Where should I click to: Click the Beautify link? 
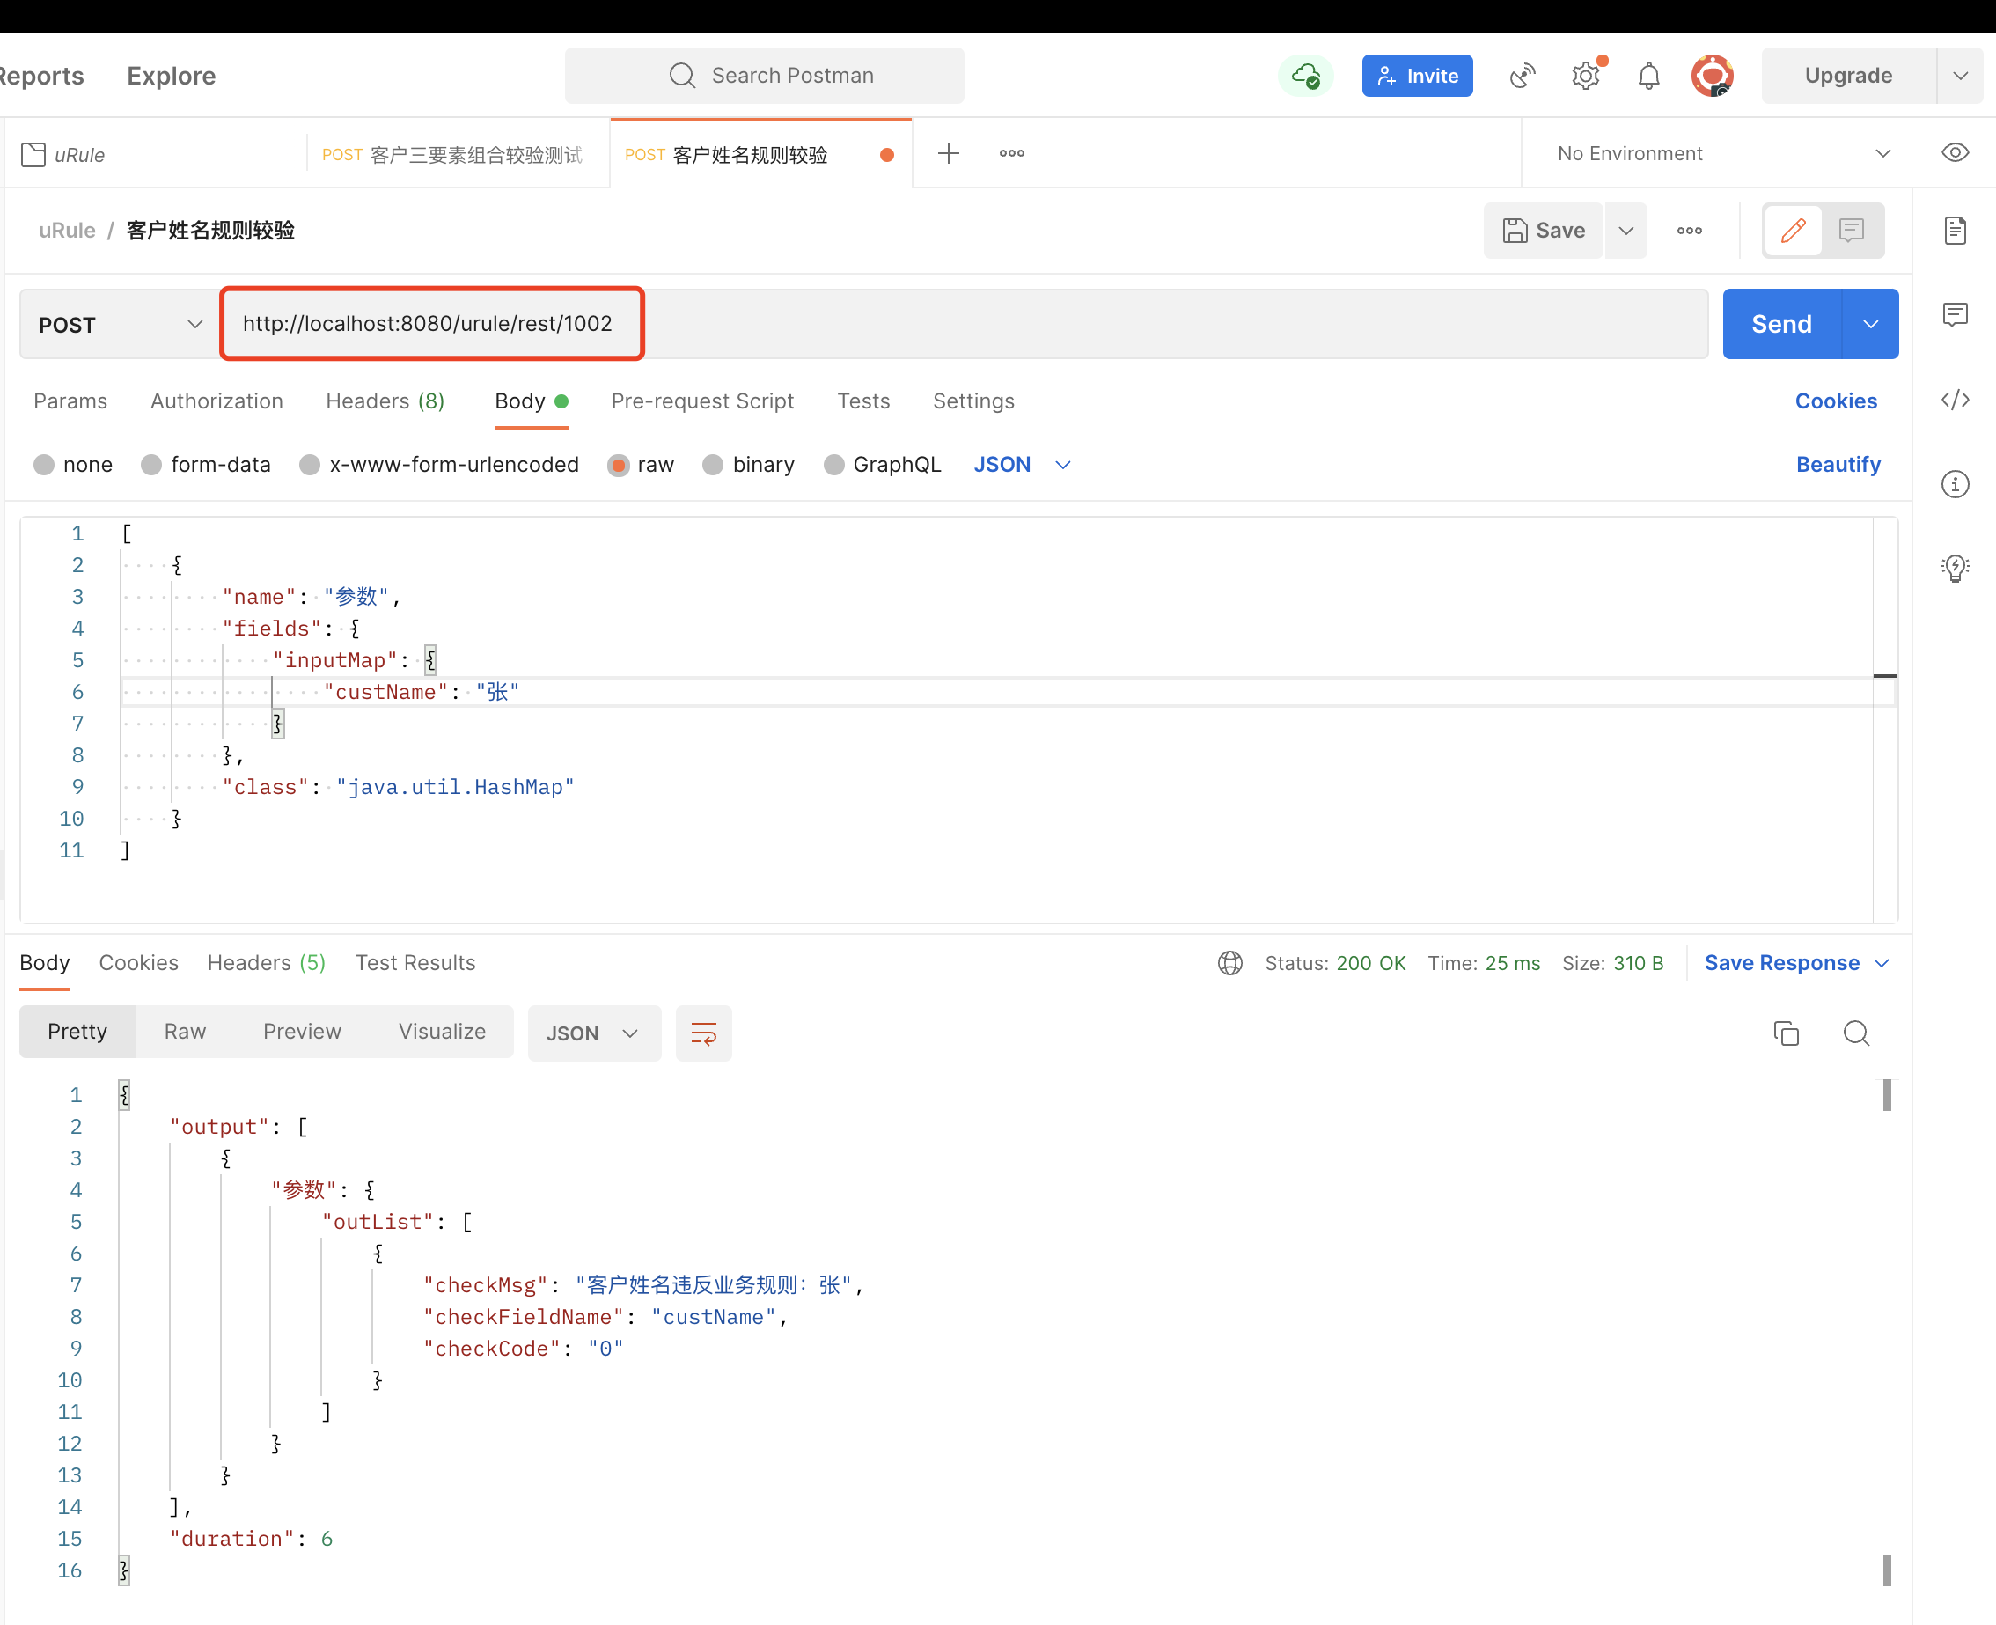tap(1837, 465)
